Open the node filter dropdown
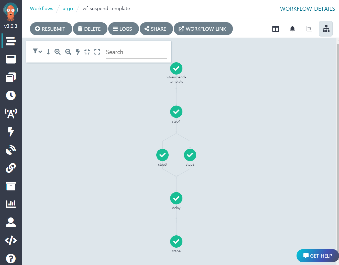 point(37,52)
